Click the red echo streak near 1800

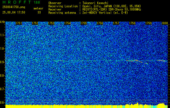pyautogui.click(x=161, y=61)
